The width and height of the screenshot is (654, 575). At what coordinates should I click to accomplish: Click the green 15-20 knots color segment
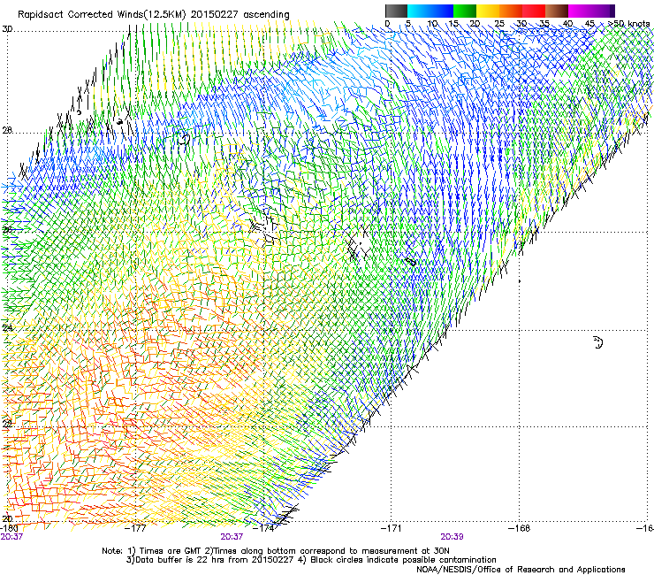tap(465, 11)
